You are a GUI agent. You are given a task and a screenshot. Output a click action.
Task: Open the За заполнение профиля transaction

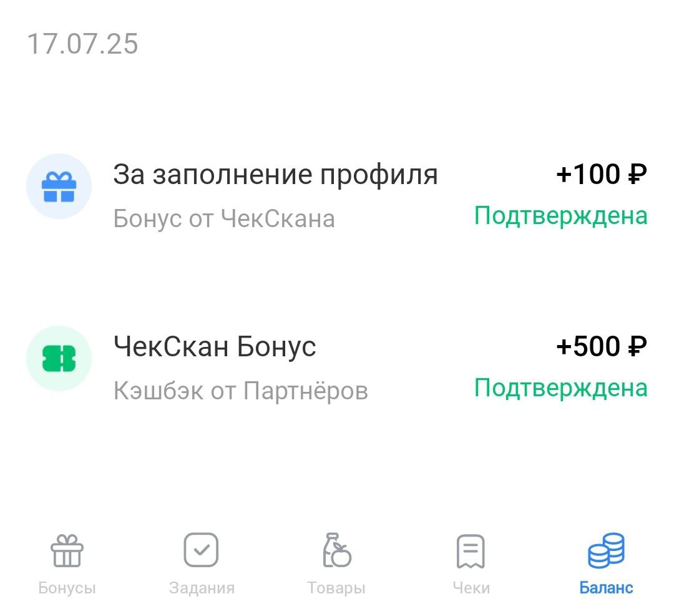[x=276, y=175]
